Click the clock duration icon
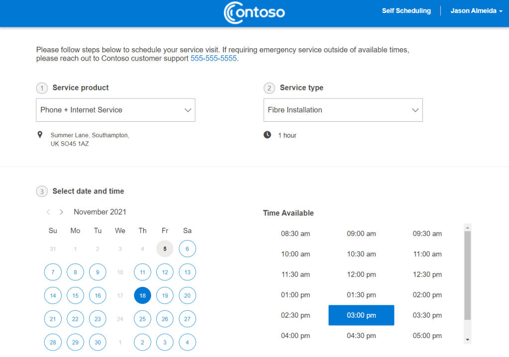 [267, 135]
